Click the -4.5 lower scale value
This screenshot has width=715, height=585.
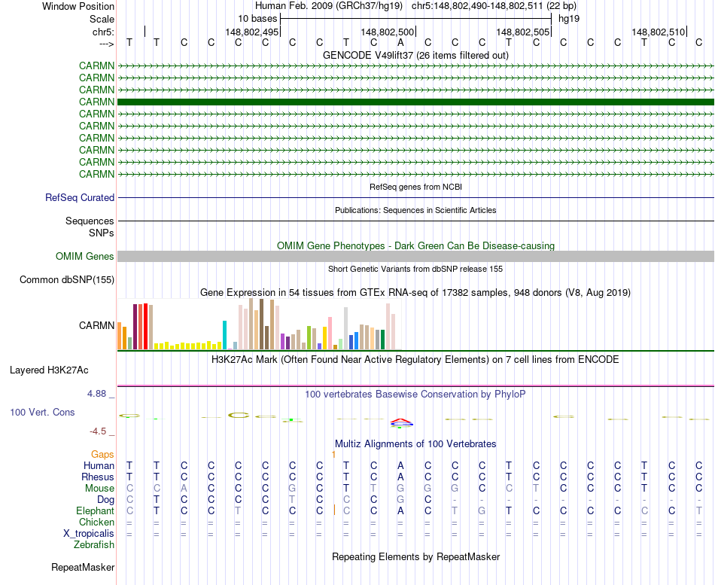coord(98,431)
